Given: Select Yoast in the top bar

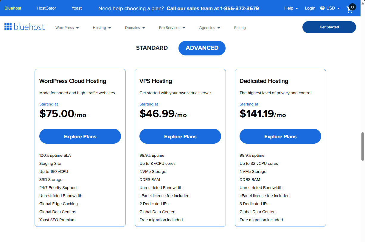Looking at the screenshot, I should (77, 8).
